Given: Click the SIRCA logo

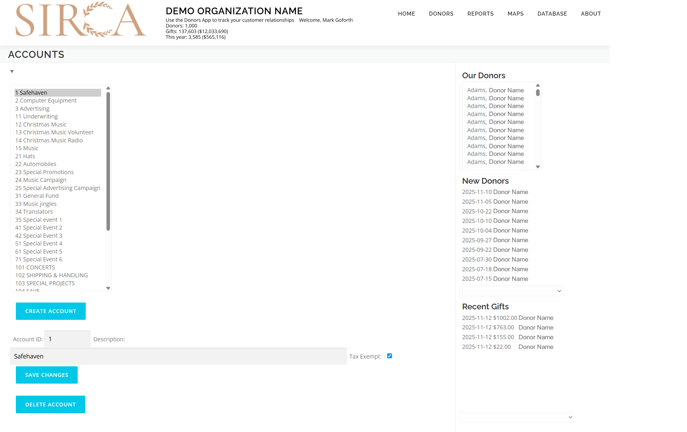Looking at the screenshot, I should [x=80, y=20].
